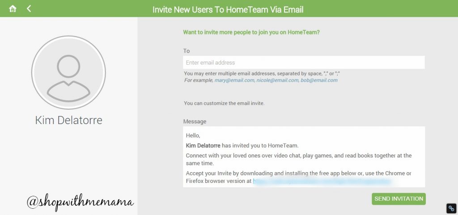Click the chain link icon in corner
The image size is (458, 215).
(x=451, y=208)
